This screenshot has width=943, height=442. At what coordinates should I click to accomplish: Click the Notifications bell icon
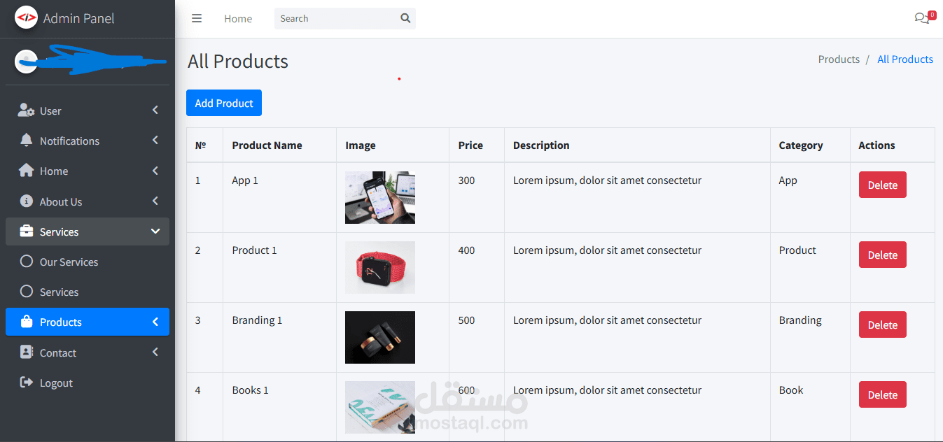tap(26, 141)
